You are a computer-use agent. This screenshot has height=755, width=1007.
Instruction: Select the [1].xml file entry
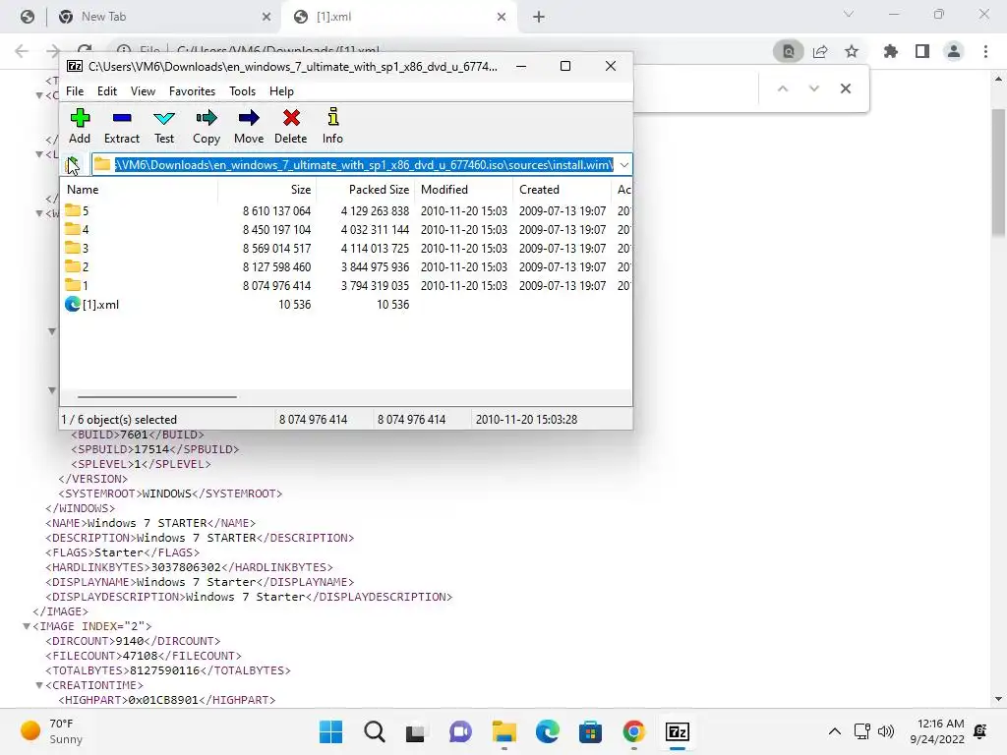[91, 305]
